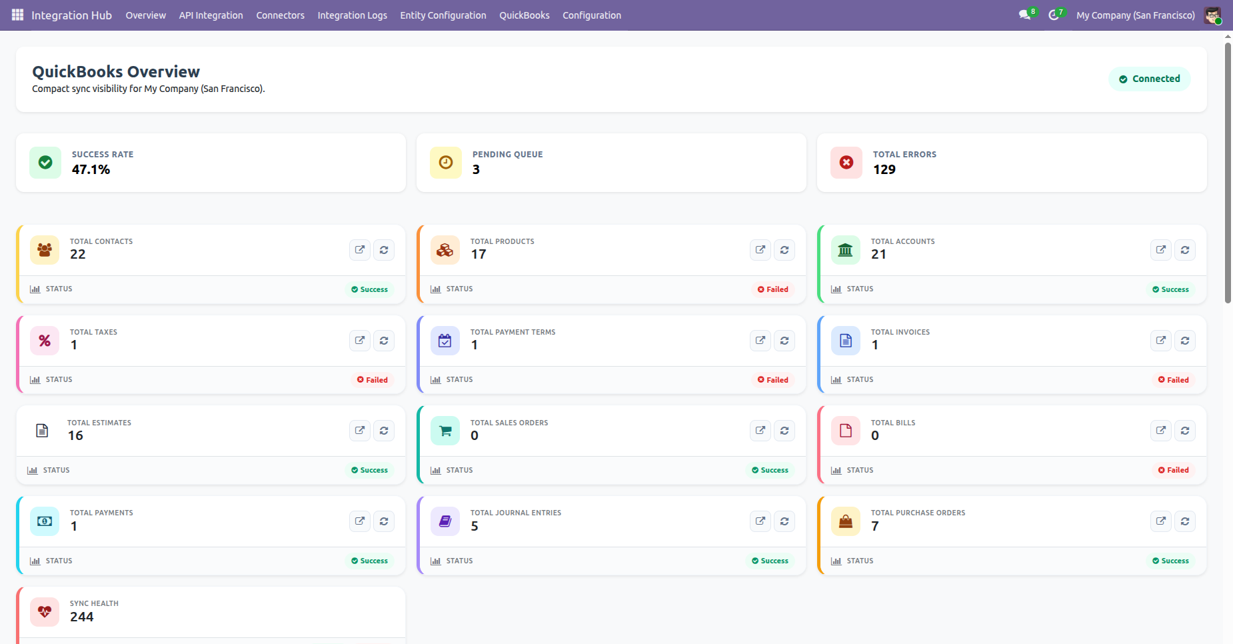Click the user avatar picture
This screenshot has width=1233, height=644.
[1212, 15]
